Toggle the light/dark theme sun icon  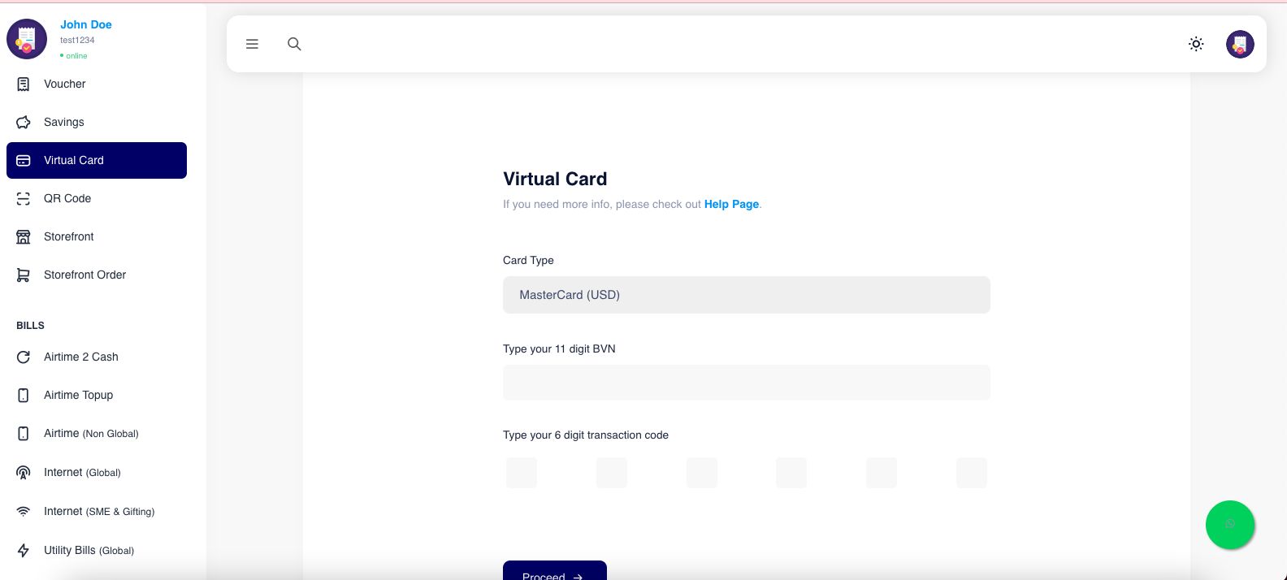(x=1196, y=44)
